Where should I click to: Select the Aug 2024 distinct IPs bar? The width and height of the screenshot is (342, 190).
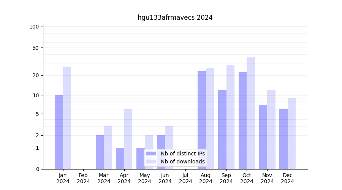click(x=202, y=120)
